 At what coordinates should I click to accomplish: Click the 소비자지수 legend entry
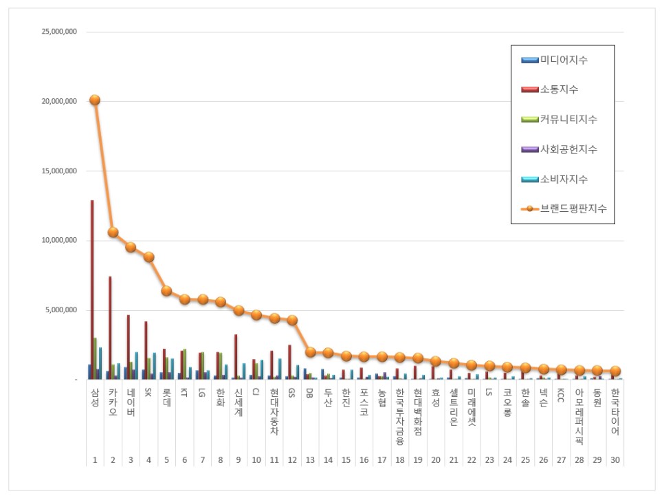[x=554, y=179]
